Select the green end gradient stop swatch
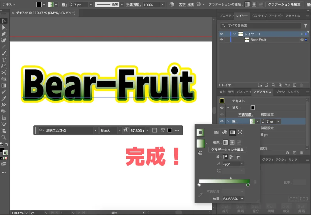311x215 pixels. pyautogui.click(x=248, y=185)
